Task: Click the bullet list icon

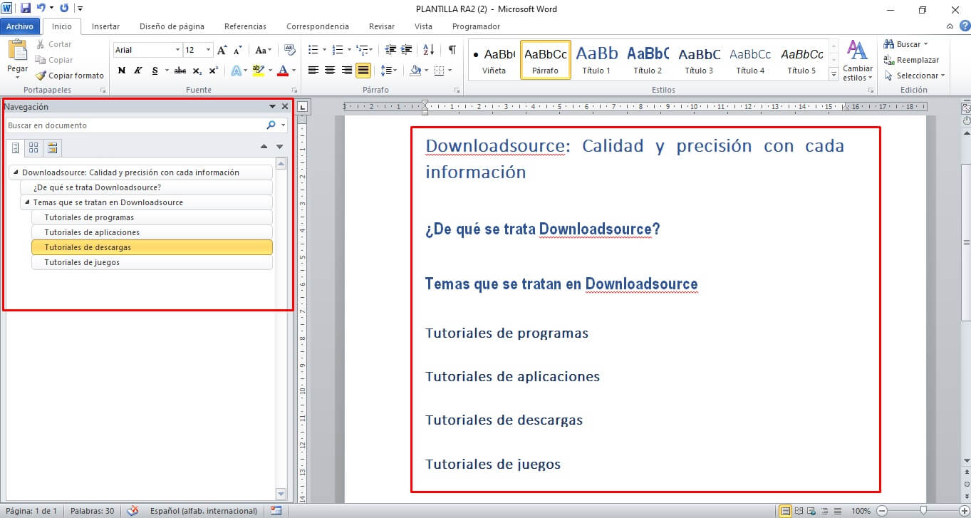Action: point(312,50)
